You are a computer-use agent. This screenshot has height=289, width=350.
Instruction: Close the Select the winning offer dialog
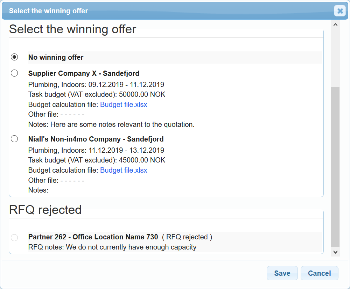click(339, 11)
